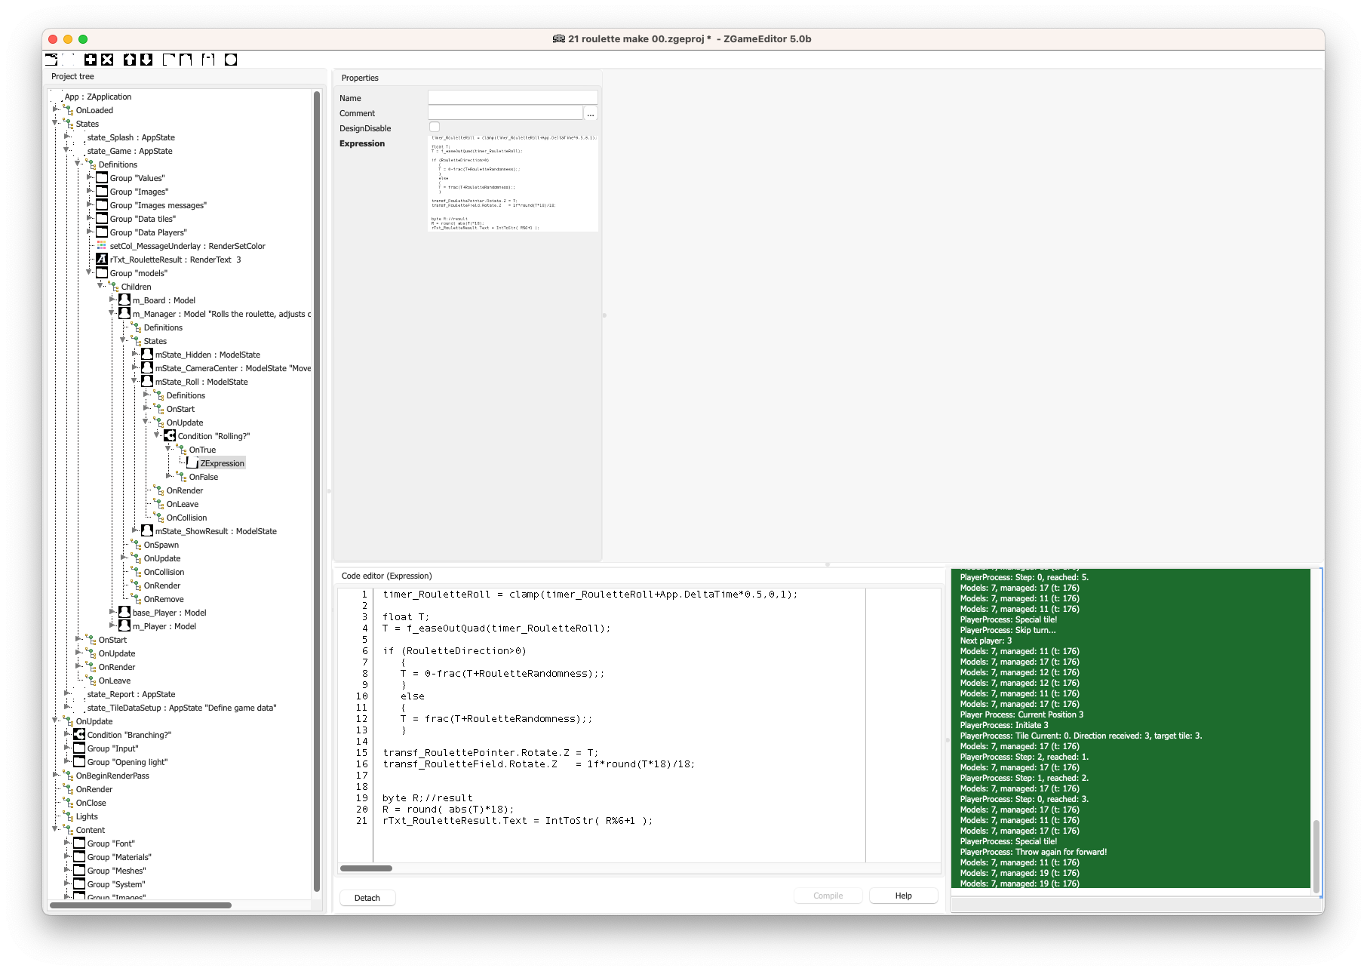Image resolution: width=1367 pixels, height=971 pixels.
Task: Click the state icon of mState_CameraCenter
Action: point(147,368)
